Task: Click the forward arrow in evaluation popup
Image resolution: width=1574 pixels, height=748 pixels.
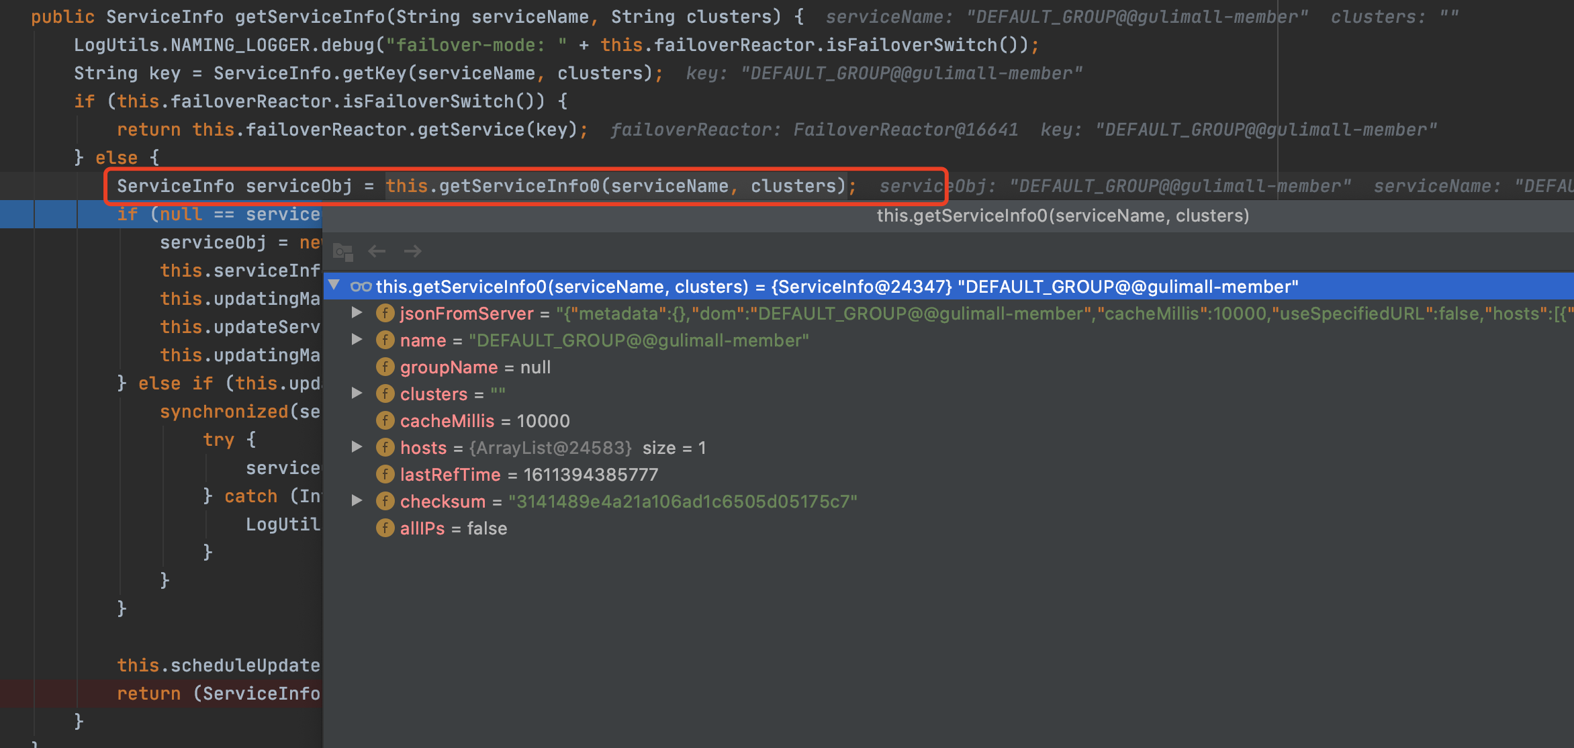Action: point(412,252)
